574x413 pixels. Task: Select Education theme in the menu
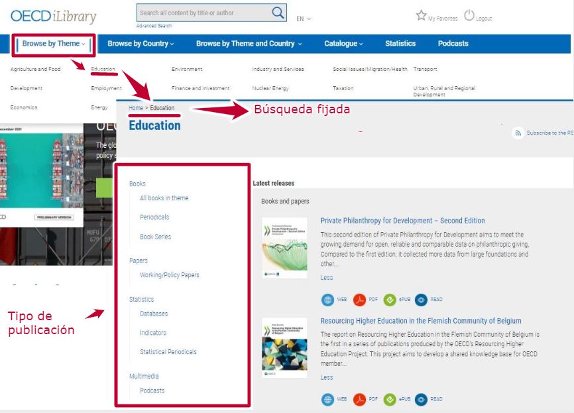pyautogui.click(x=103, y=69)
